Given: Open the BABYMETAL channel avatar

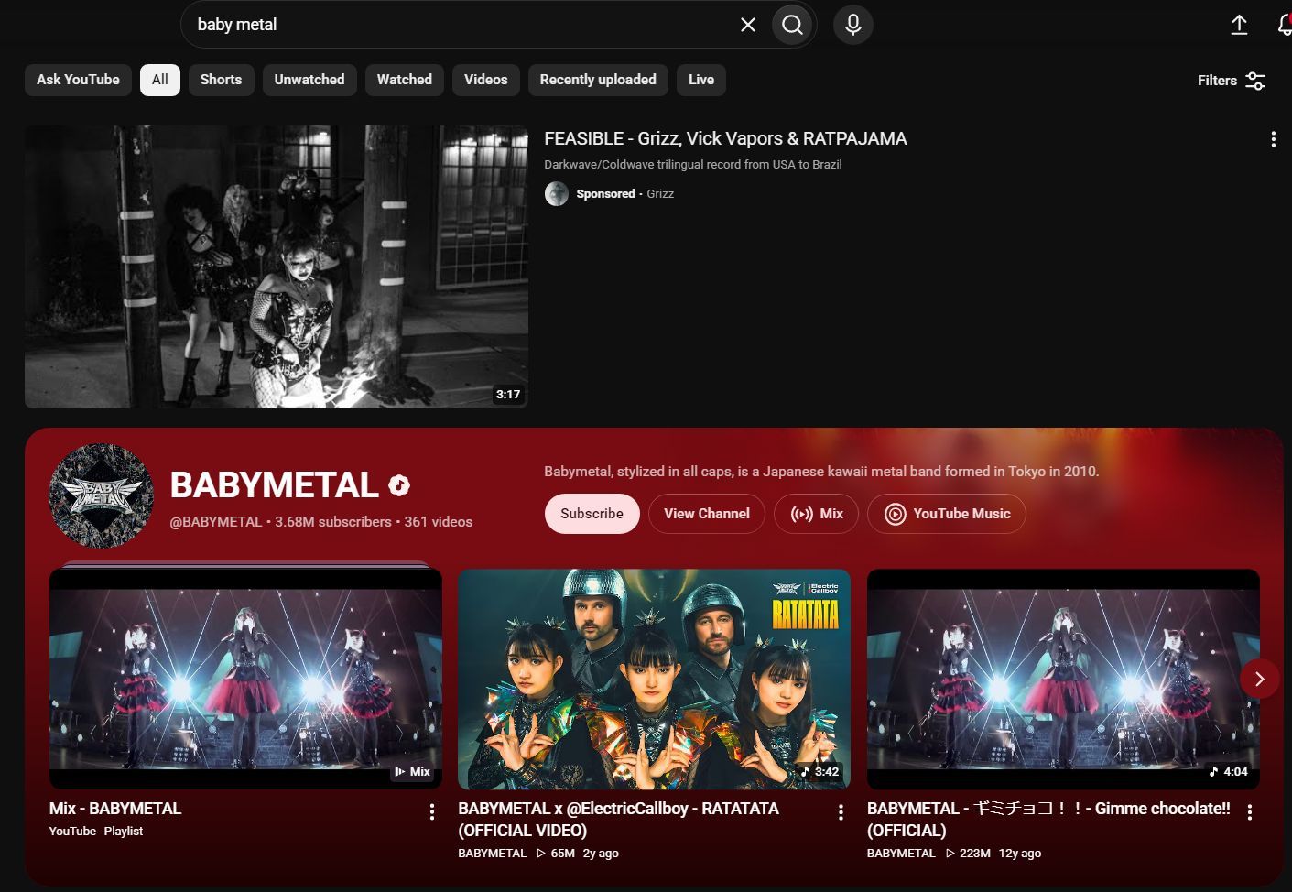Looking at the screenshot, I should point(101,495).
